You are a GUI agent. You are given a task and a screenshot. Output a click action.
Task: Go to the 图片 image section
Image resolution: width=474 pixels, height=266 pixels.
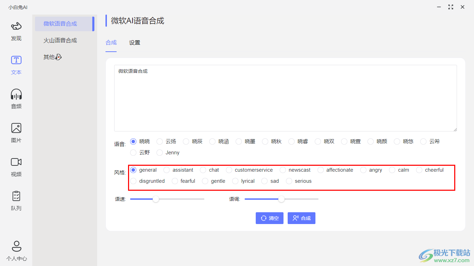pos(16,133)
